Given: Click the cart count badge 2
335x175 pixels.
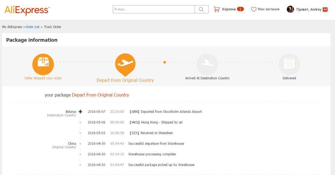Looking at the screenshot, I should (x=240, y=9).
